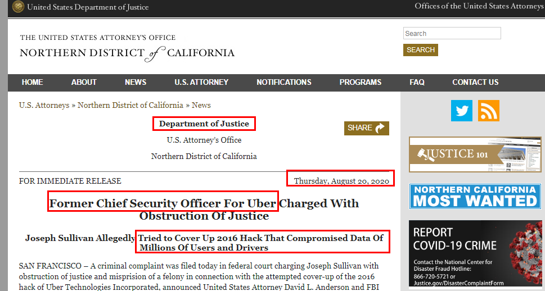
Task: Open the PROGRAMS menu item
Action: click(x=361, y=82)
